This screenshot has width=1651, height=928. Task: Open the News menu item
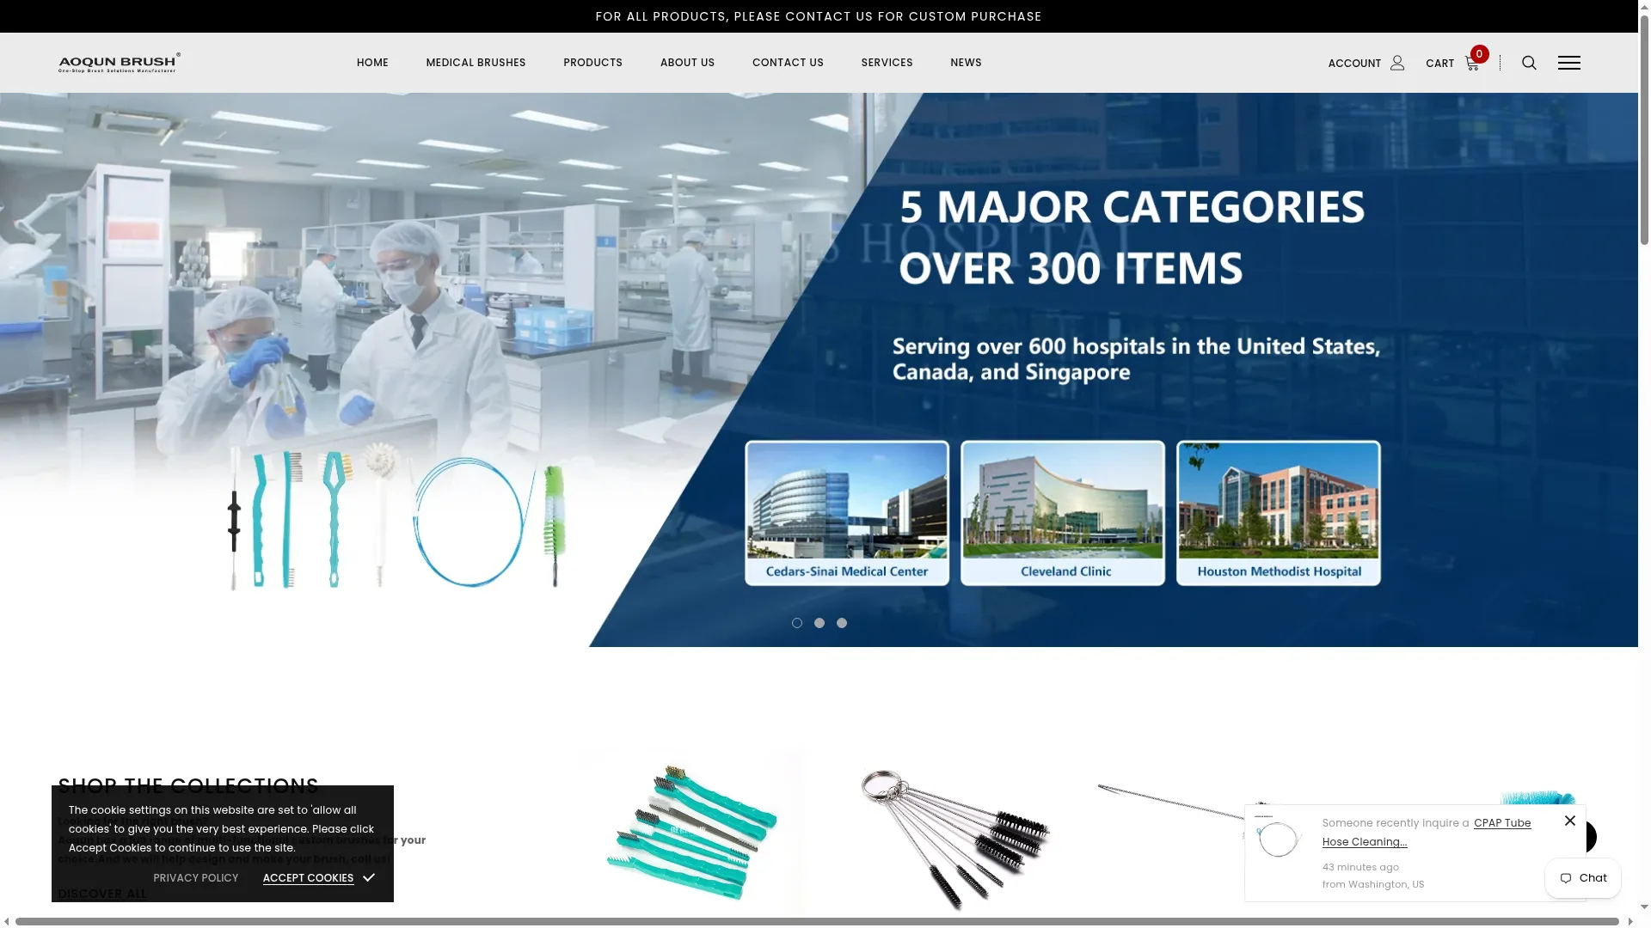coord(966,63)
